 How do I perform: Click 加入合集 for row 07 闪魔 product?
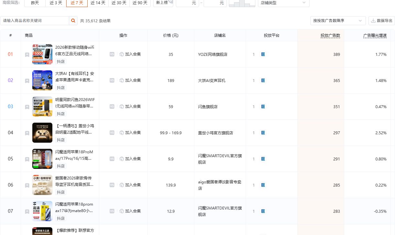tap(130, 211)
